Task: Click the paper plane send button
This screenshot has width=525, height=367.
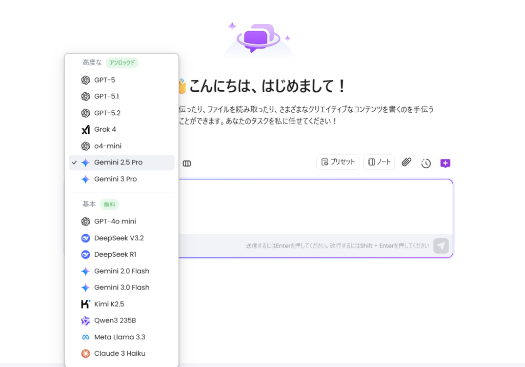Action: [x=440, y=246]
